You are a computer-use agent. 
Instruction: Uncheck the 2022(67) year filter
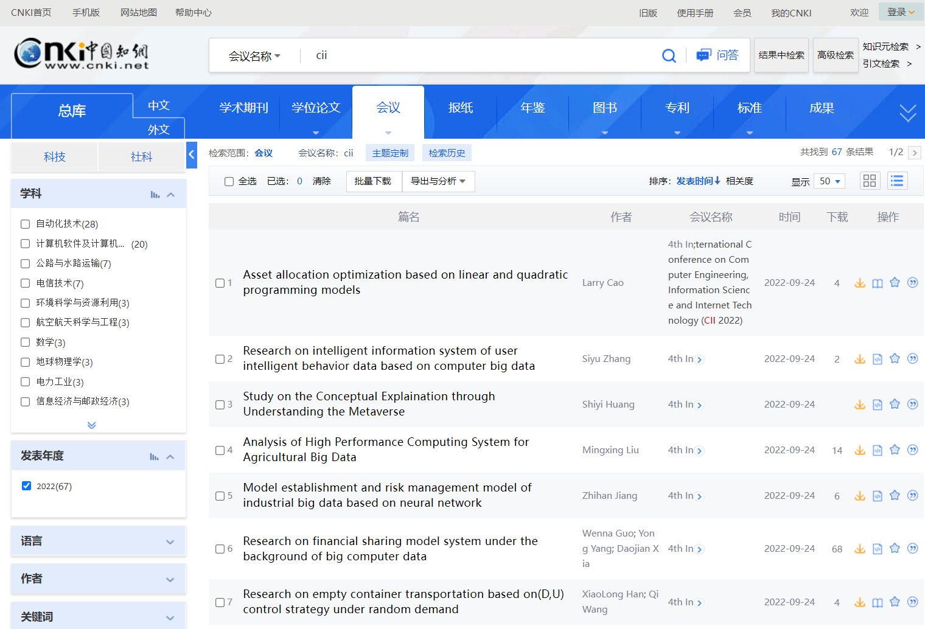27,485
